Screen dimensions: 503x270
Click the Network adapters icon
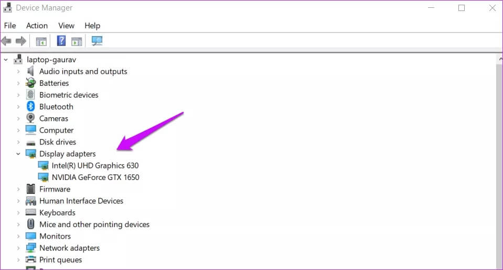tap(31, 248)
